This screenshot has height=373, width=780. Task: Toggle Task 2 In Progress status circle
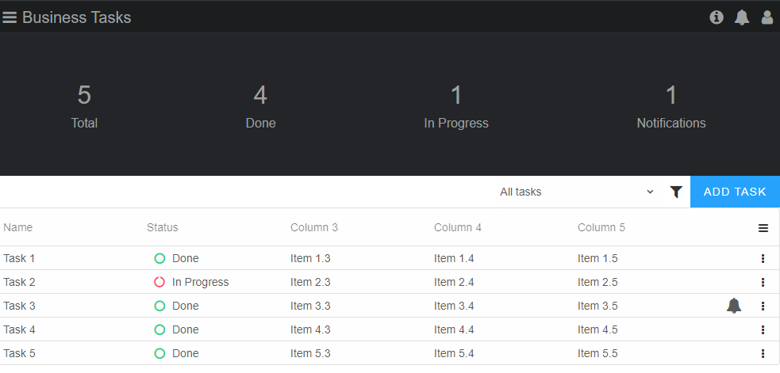(x=159, y=282)
